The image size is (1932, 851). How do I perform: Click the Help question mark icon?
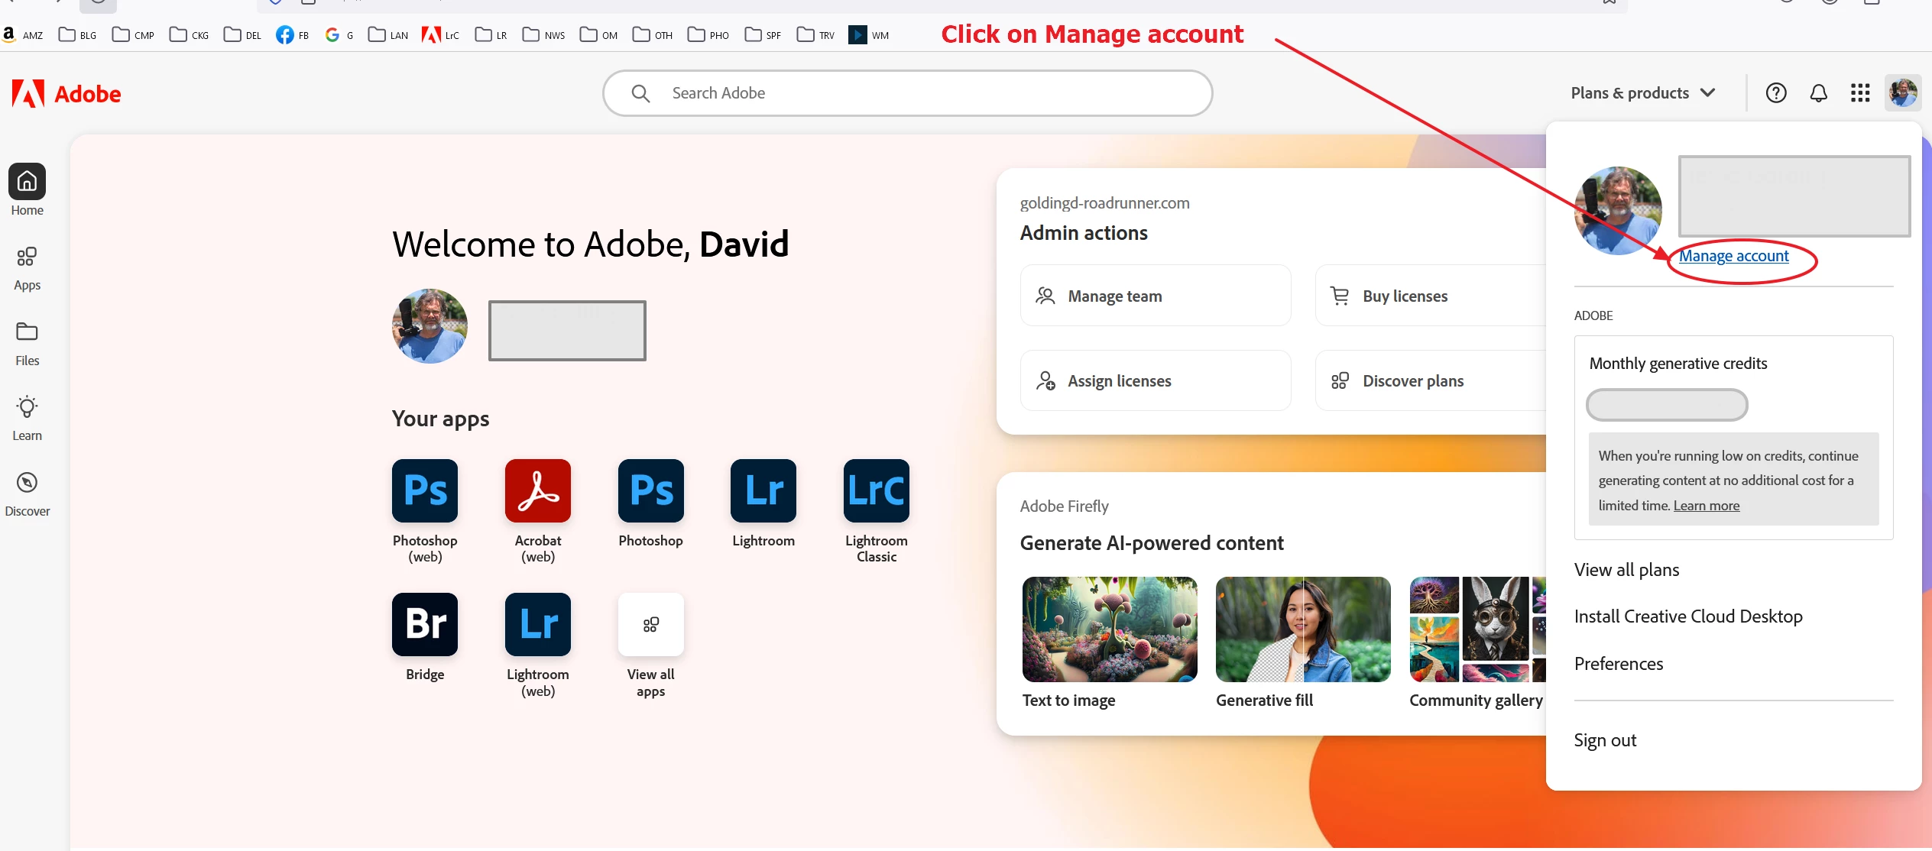1776,93
